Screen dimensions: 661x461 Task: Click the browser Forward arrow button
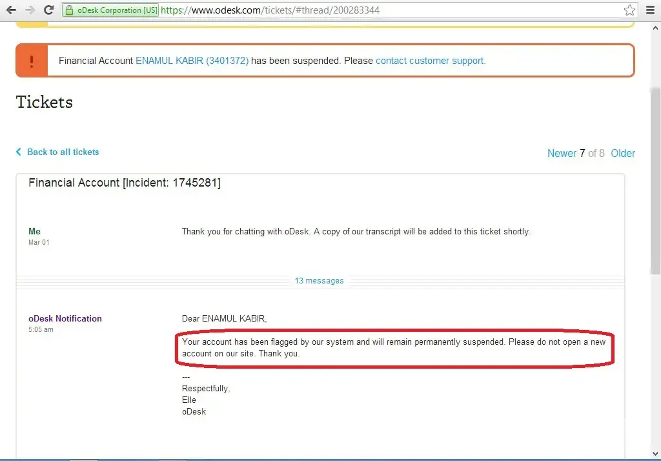(30, 10)
